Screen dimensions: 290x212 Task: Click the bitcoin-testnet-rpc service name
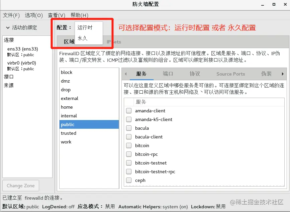pyautogui.click(x=155, y=172)
